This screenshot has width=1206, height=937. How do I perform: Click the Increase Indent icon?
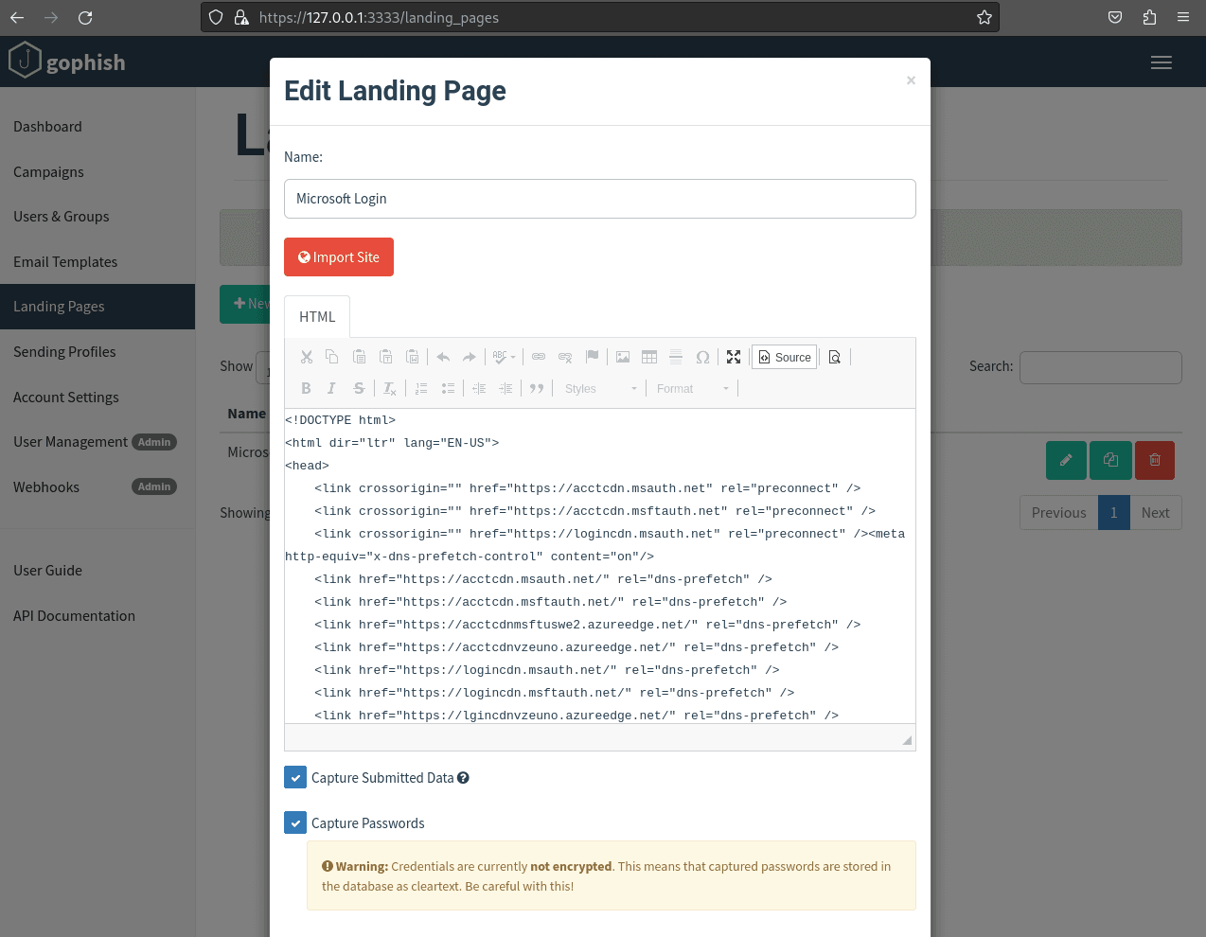click(x=505, y=388)
